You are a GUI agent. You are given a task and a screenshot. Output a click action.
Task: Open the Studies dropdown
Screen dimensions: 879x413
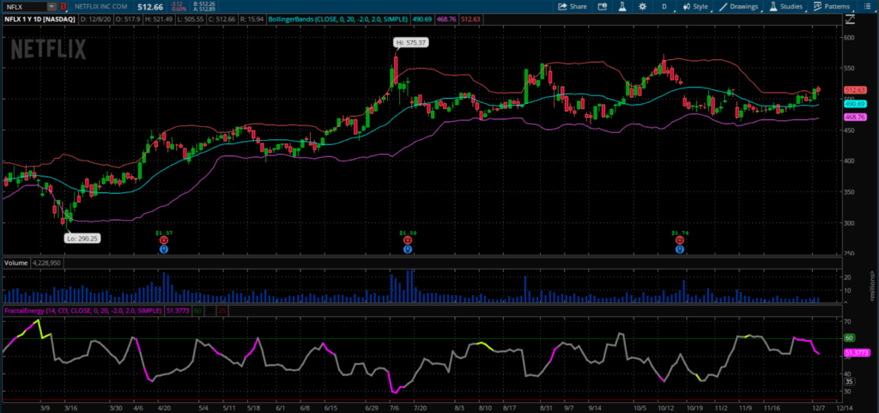(786, 7)
